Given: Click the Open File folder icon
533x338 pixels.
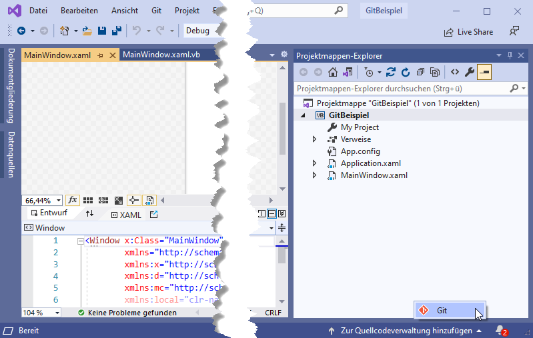Looking at the screenshot, I should [x=87, y=31].
